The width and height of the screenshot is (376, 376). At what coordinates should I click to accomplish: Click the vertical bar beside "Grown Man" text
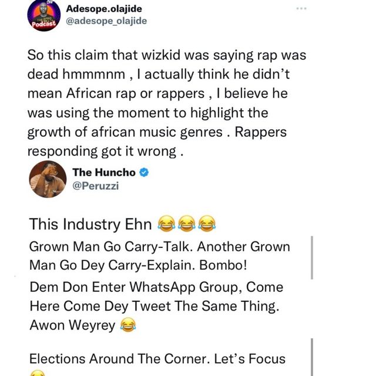pos(311,257)
